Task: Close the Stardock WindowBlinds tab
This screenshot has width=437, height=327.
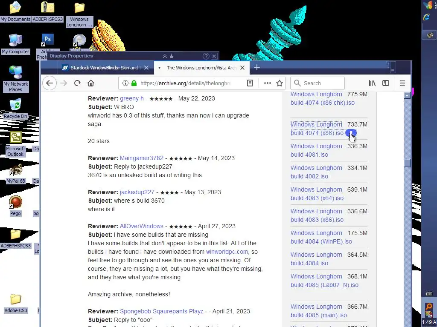Action: pos(146,68)
